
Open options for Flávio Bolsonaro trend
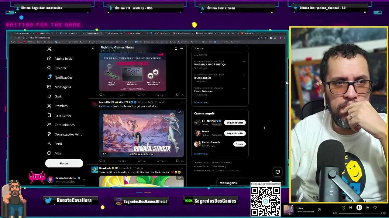point(244,88)
